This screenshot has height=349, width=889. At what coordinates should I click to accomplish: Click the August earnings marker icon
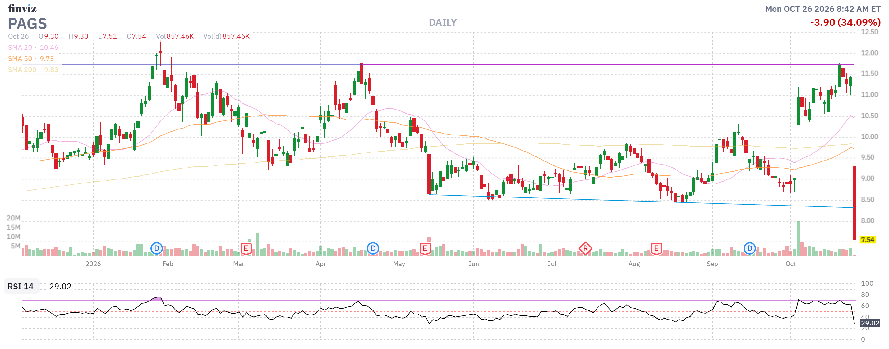(656, 248)
